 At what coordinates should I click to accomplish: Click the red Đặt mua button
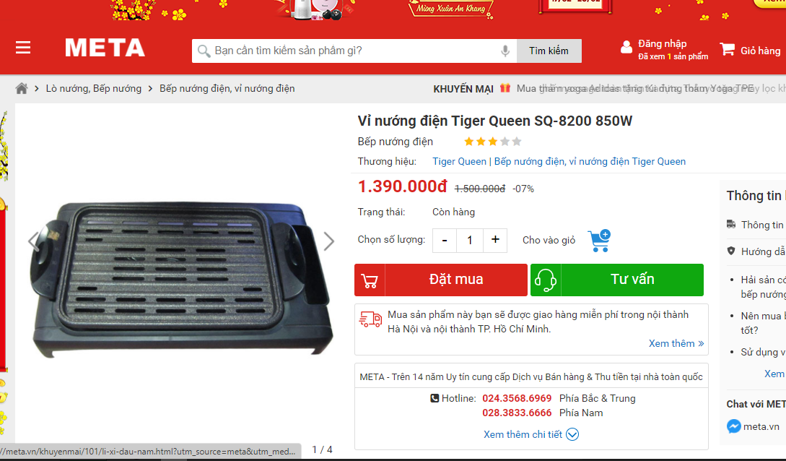coord(441,280)
